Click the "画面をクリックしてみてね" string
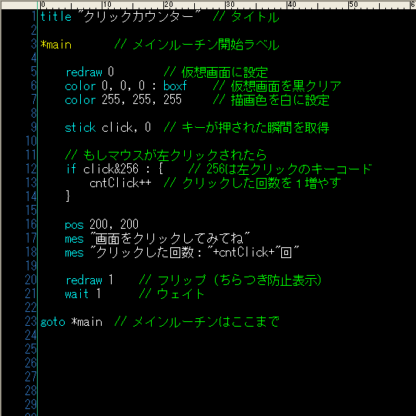 170,238
